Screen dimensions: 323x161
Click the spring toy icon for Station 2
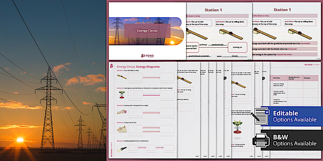click(122, 94)
